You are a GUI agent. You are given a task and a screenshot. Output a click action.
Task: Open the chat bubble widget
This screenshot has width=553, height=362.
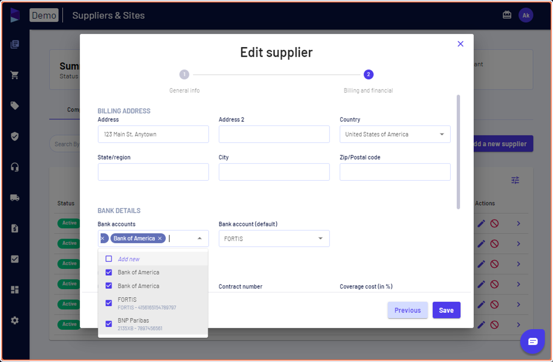point(533,341)
